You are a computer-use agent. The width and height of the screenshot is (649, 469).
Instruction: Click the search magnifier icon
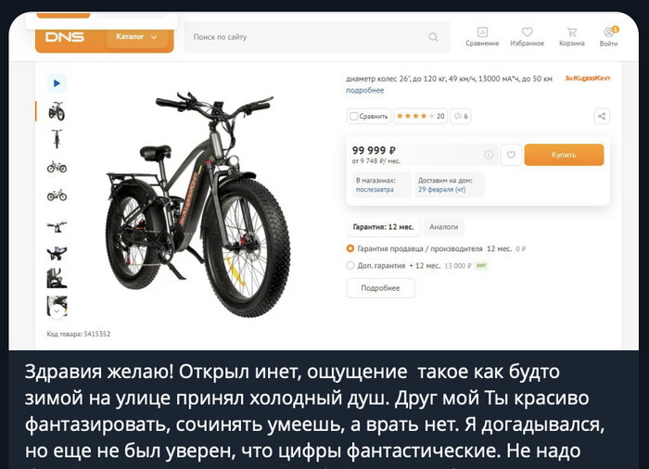433,37
